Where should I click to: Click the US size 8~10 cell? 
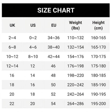(33, 57)
